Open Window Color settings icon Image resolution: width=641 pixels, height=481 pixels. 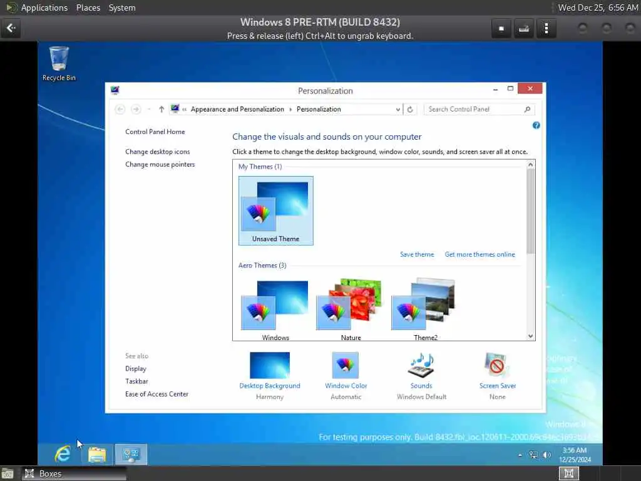346,365
